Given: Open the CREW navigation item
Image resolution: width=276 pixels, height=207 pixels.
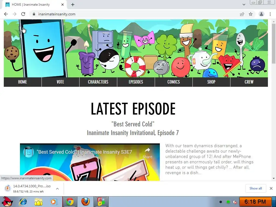Looking at the screenshot, I should pyautogui.click(x=249, y=82).
